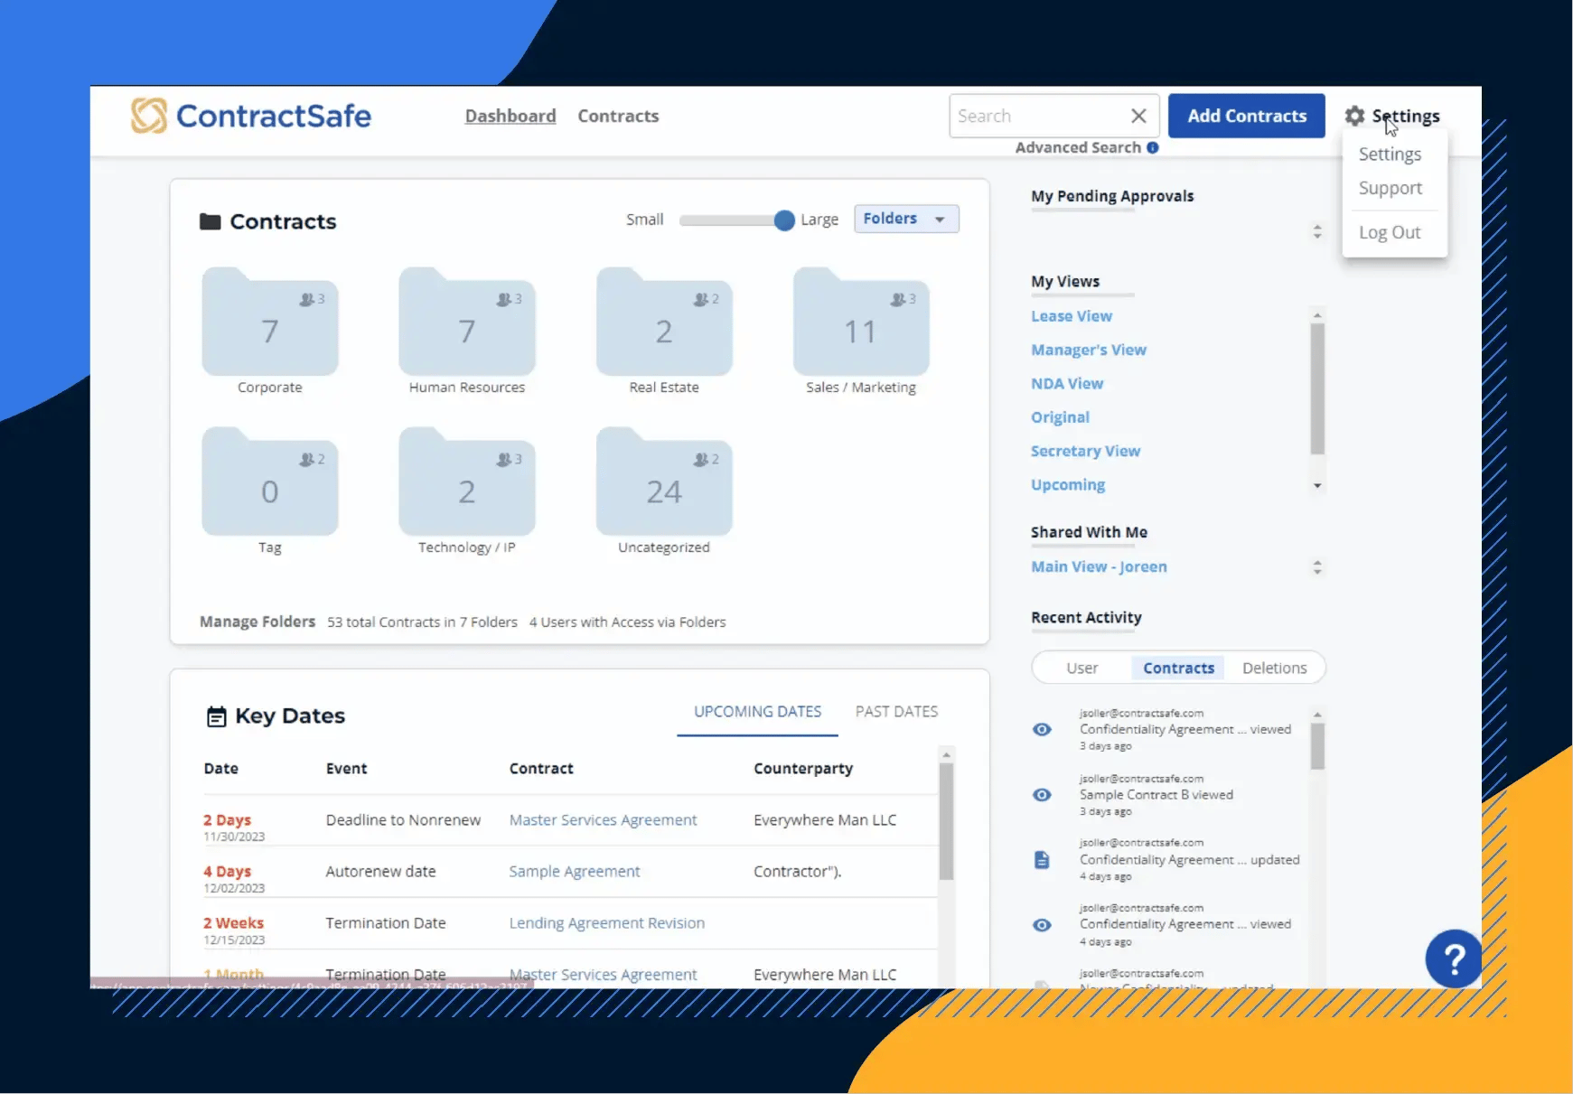Open the Tag folder

(270, 482)
